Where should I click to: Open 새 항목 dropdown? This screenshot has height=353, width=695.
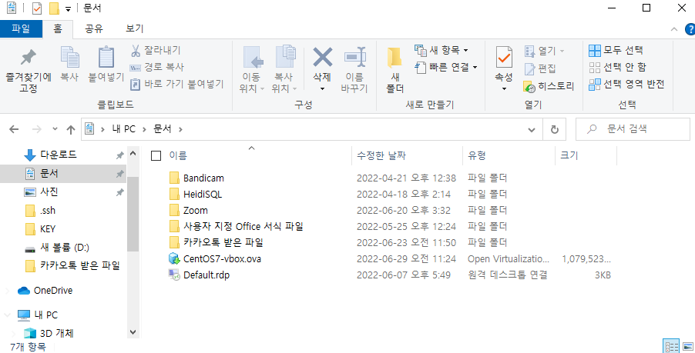coord(442,50)
